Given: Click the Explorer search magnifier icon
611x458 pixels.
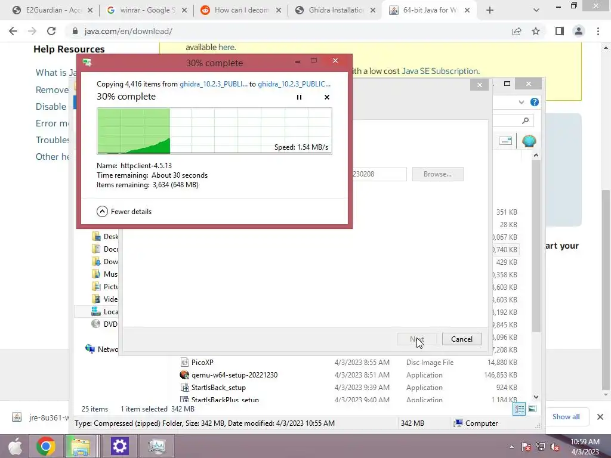Looking at the screenshot, I should (x=525, y=120).
